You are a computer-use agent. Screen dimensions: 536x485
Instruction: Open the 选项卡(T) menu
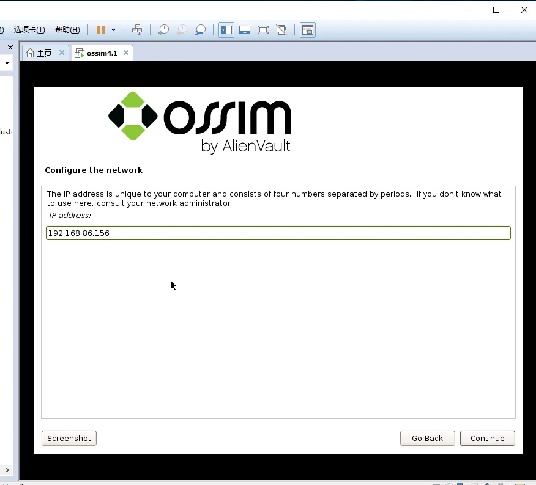pos(29,30)
